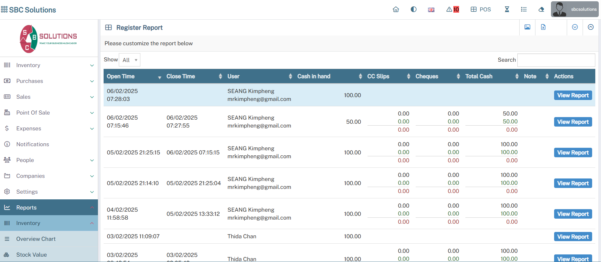Screen dimensions: 601x262
Task: Collapse report using circled up-arrow icon
Action: pos(591,27)
